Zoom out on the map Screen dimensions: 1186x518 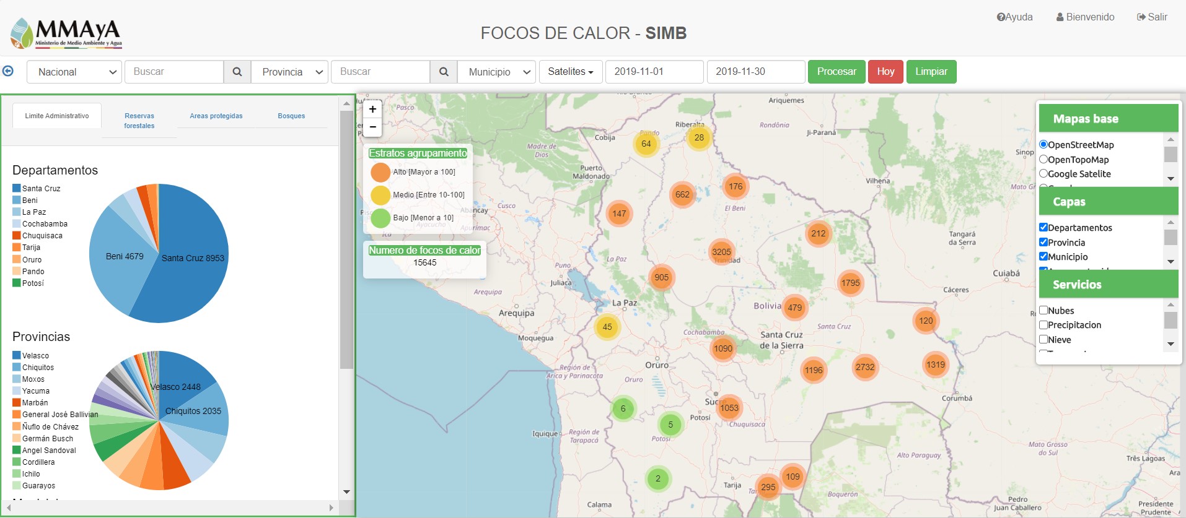pyautogui.click(x=372, y=127)
